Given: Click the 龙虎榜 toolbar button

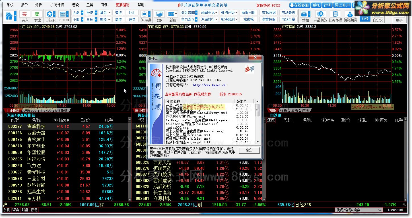Looking at the screenshot, I should 249,20.
